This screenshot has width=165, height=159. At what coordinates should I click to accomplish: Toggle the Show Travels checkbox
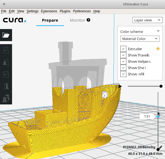coord(123,55)
